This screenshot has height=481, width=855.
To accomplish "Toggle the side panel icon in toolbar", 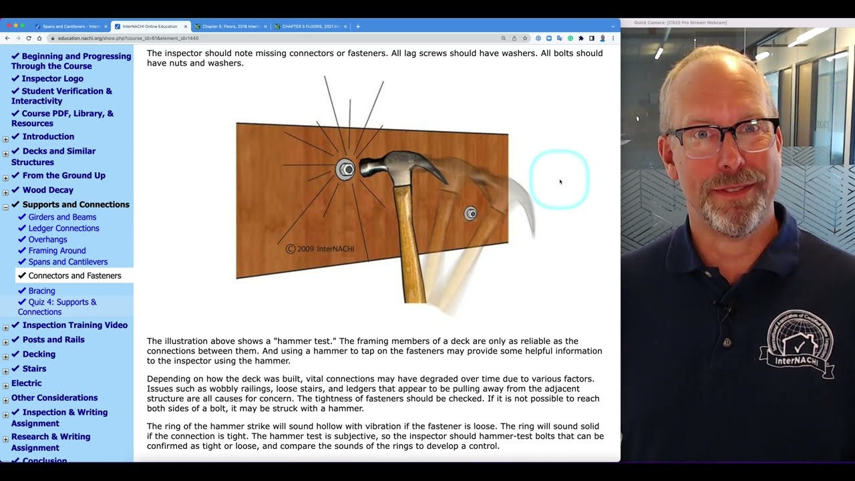I will tap(592, 38).
